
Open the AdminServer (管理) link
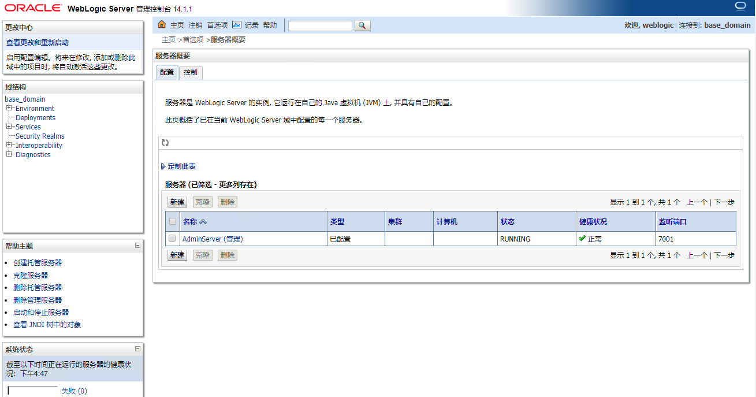pos(212,239)
